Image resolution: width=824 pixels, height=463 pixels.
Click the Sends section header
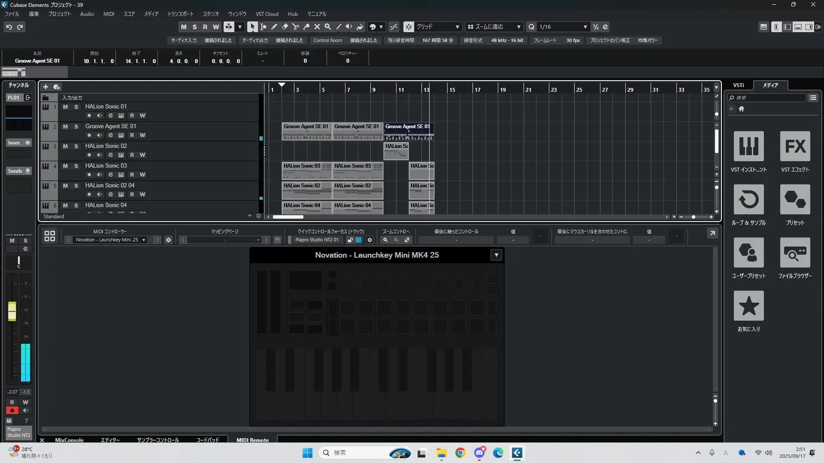(x=15, y=171)
